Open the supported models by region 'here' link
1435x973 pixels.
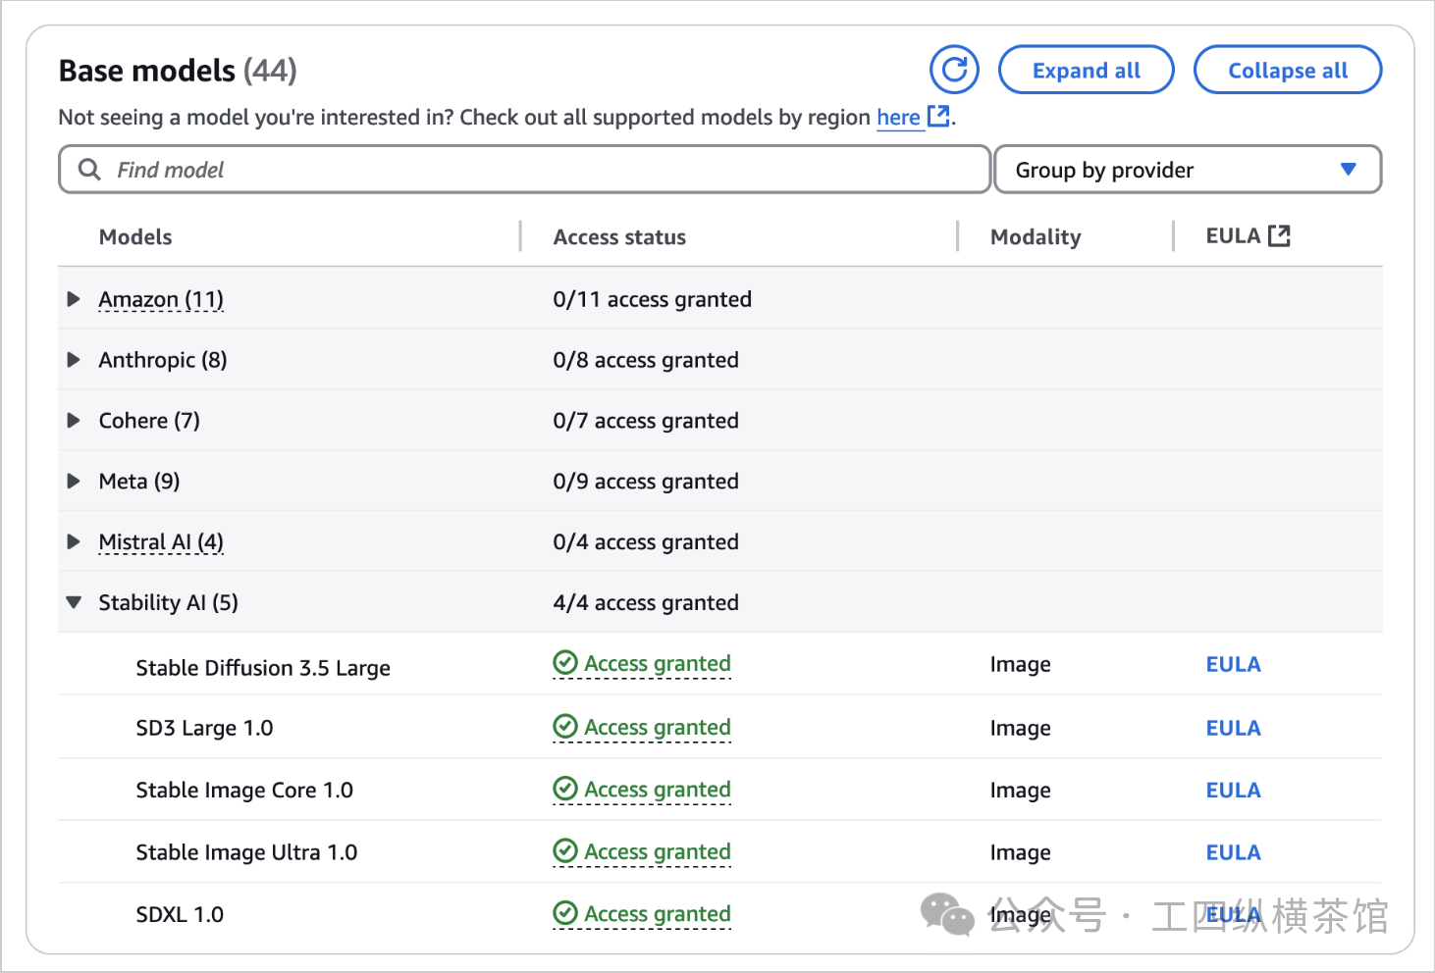click(x=898, y=118)
